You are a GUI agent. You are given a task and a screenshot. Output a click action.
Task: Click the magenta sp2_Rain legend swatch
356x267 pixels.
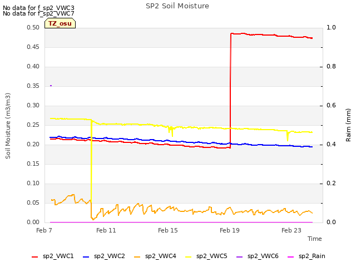(290, 257)
